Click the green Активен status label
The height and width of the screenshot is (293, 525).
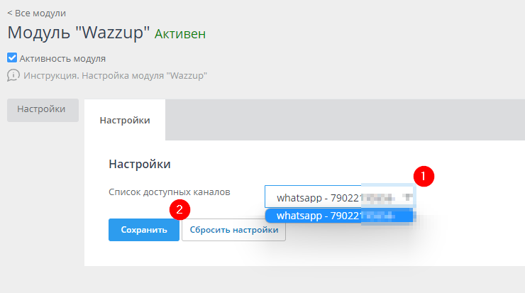180,34
